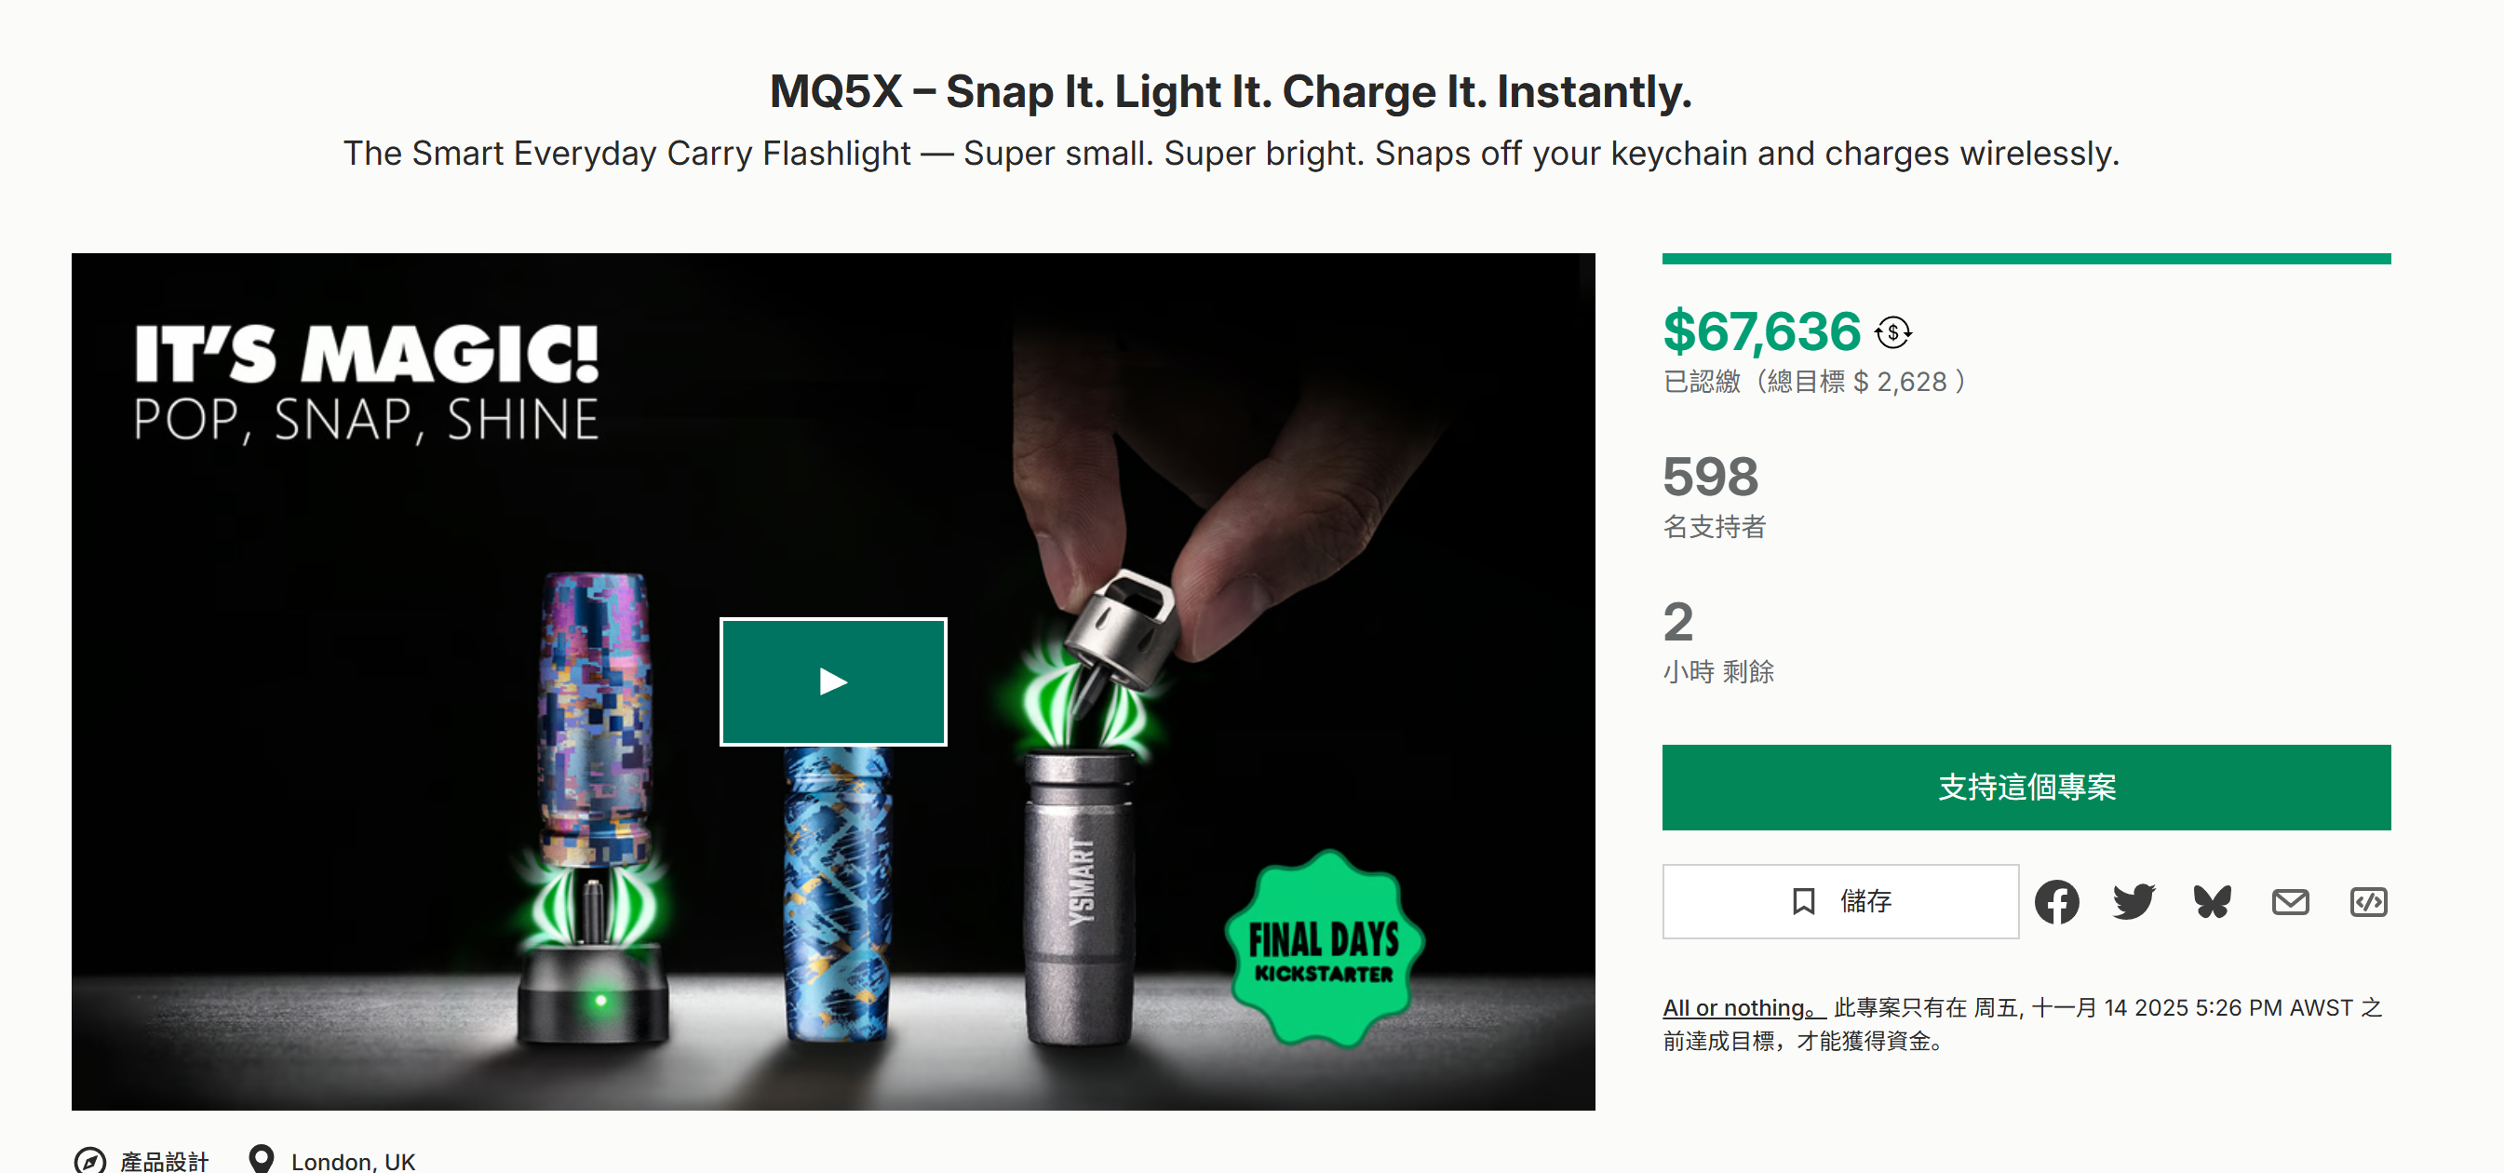Click the MQ5X project title heading
2504x1173 pixels.
(1231, 91)
